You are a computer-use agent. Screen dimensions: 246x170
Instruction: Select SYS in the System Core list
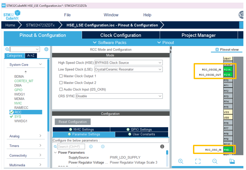tap(18, 116)
